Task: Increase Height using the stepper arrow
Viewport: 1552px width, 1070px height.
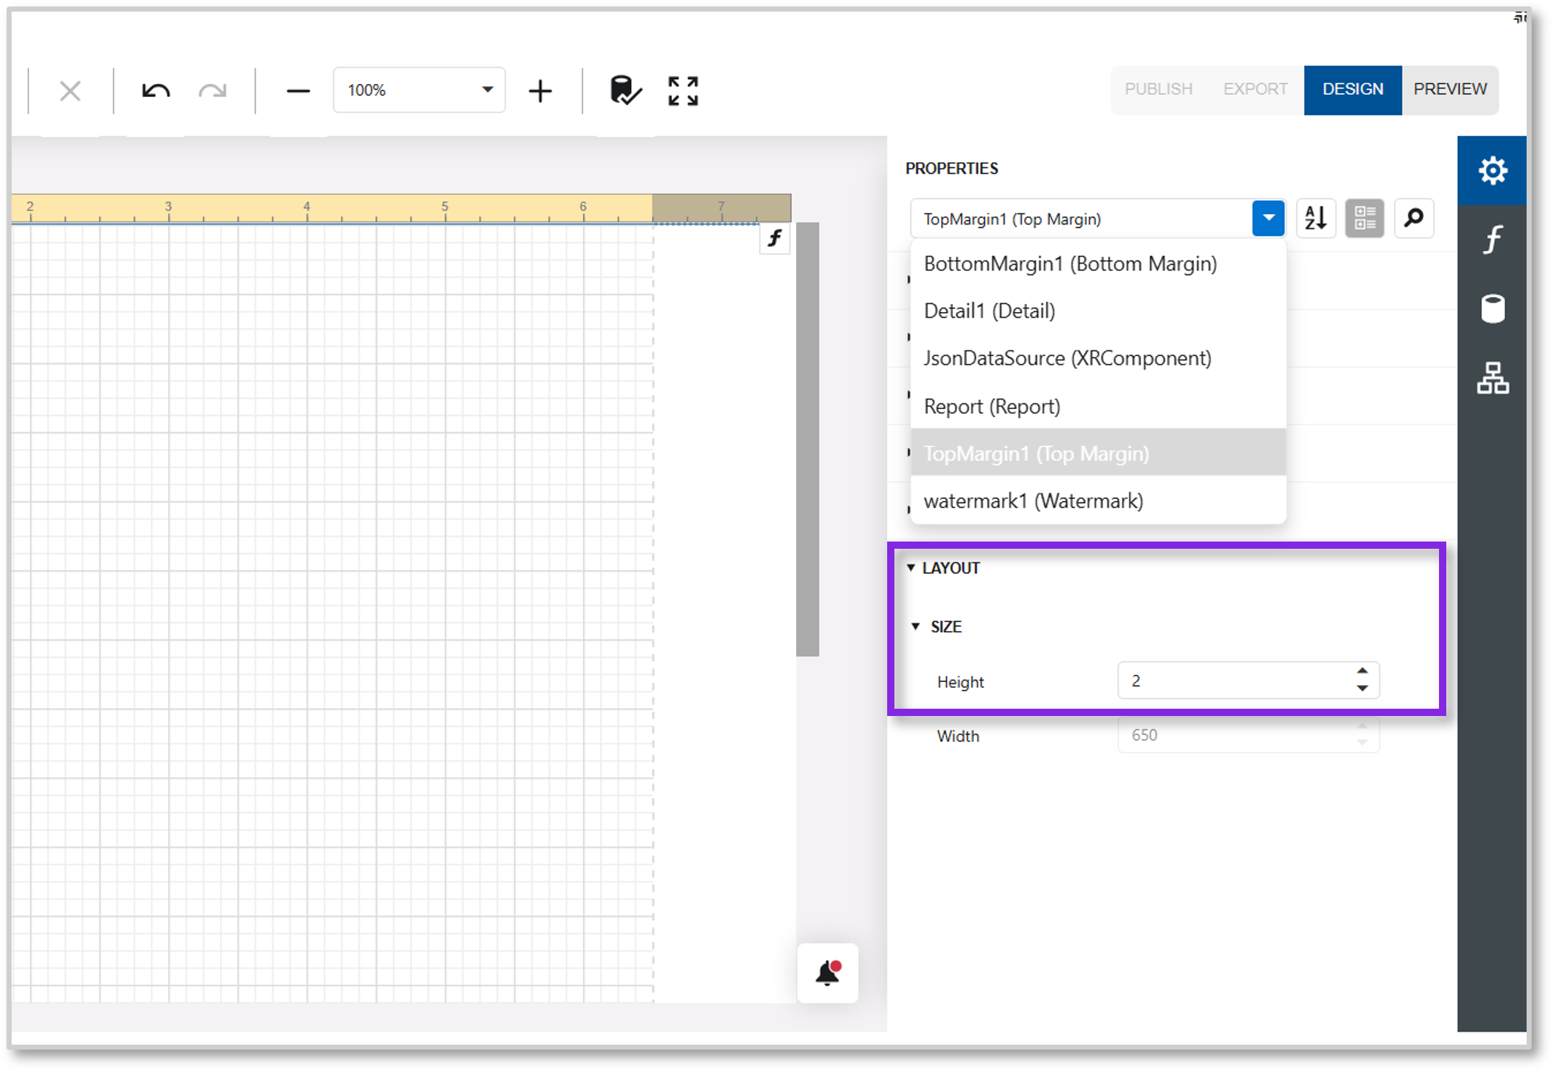Action: click(1362, 671)
